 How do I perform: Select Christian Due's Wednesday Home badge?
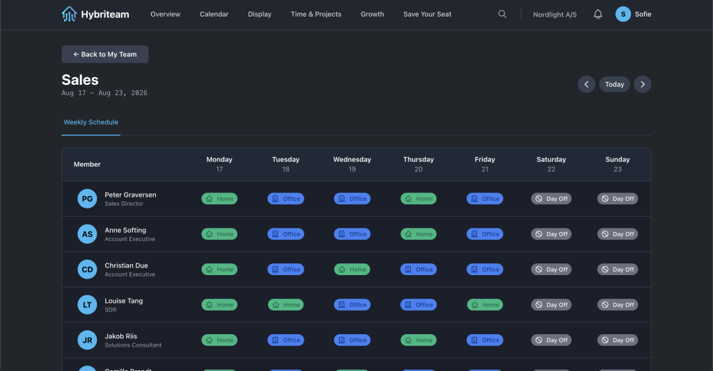click(x=352, y=270)
